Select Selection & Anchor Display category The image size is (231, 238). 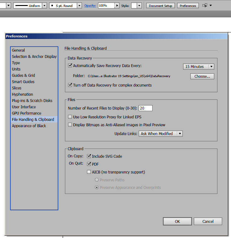coord(34,56)
